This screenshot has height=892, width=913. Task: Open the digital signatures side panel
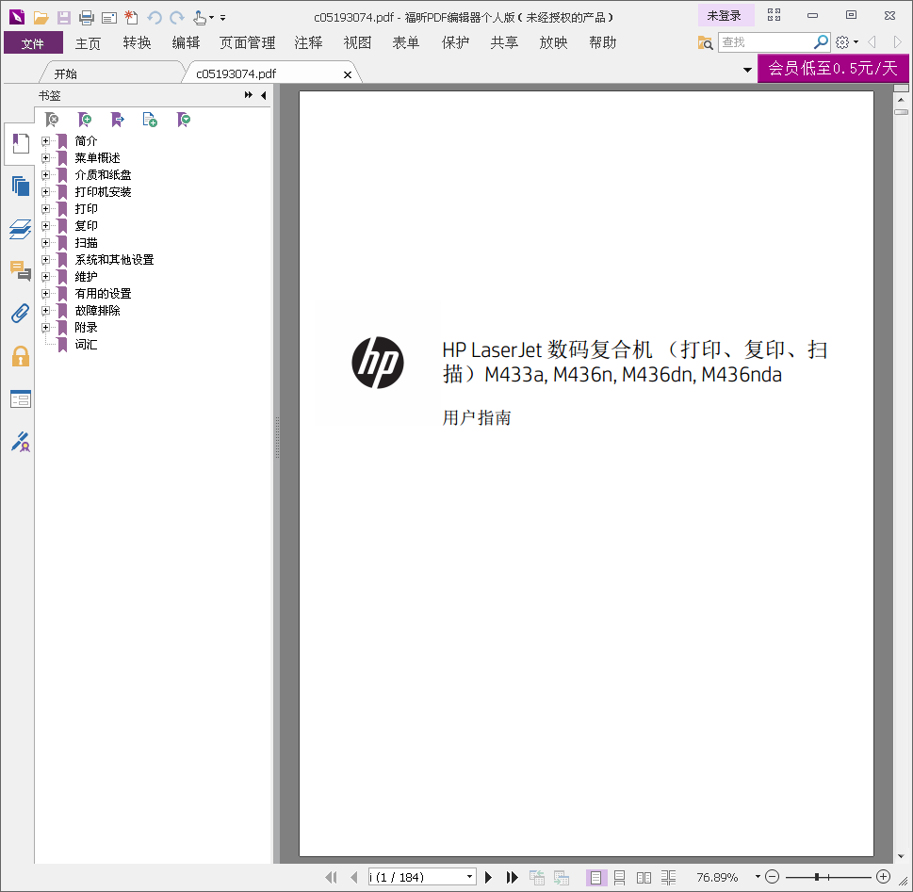(x=21, y=442)
